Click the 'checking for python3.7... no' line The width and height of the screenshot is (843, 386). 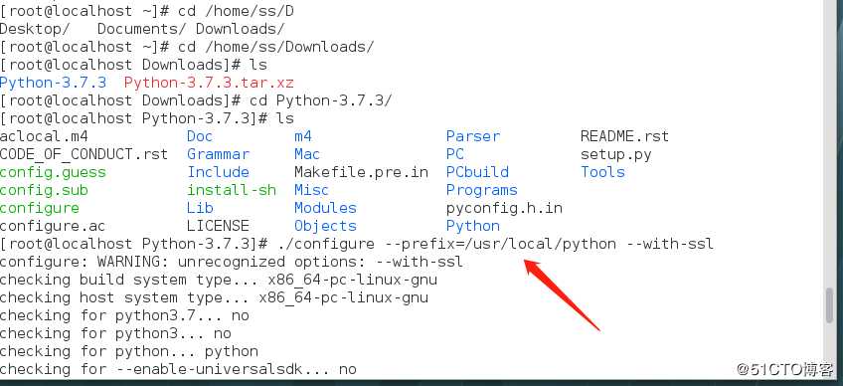point(124,315)
